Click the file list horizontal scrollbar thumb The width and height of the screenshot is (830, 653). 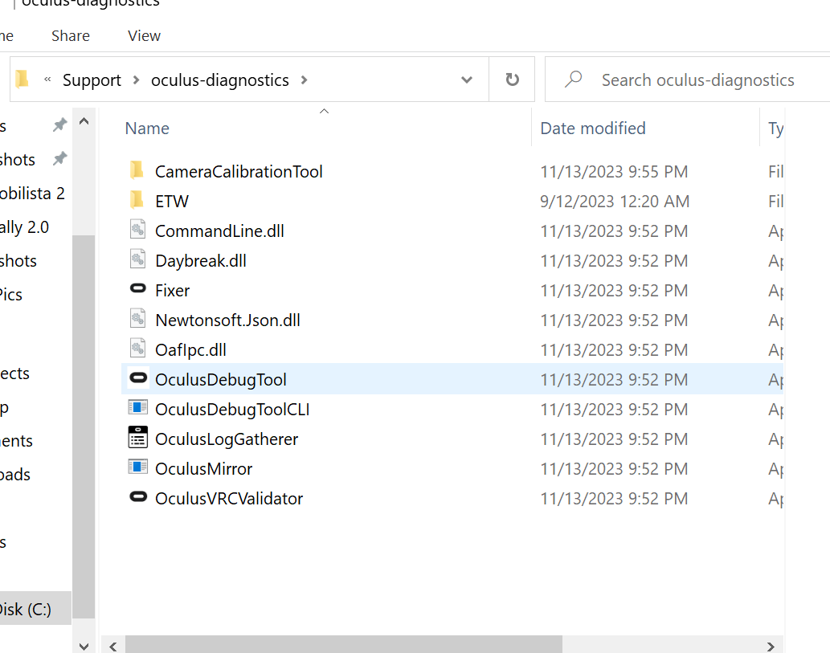click(x=344, y=645)
